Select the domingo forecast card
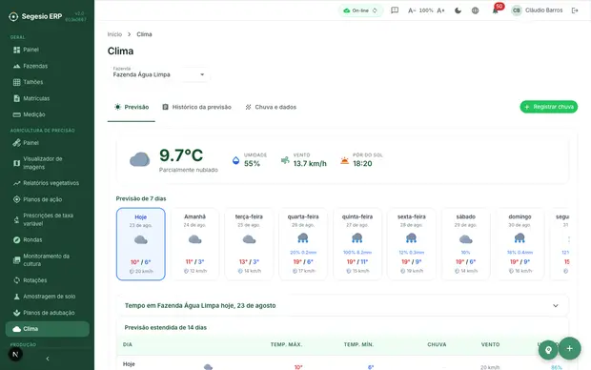591x370 pixels. [520, 244]
